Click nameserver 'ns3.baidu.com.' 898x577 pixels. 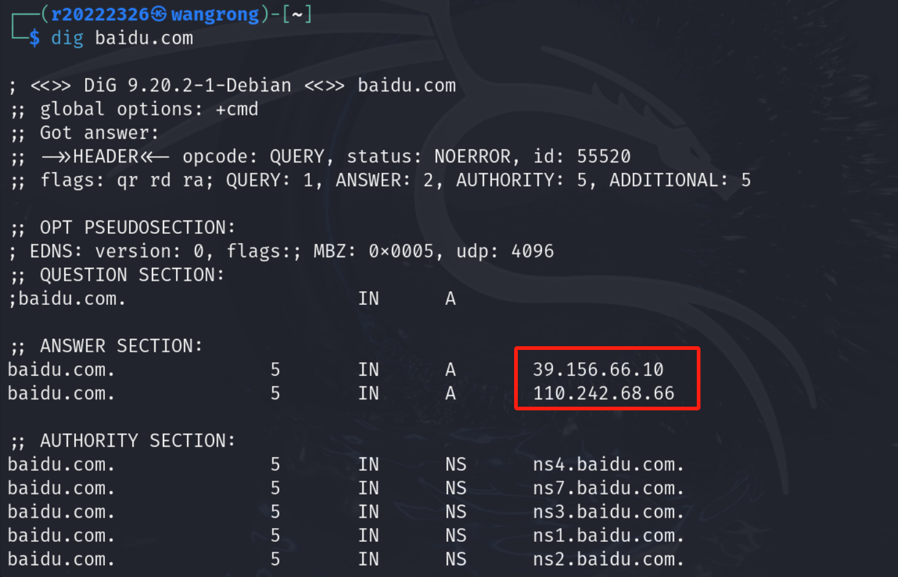(x=609, y=512)
